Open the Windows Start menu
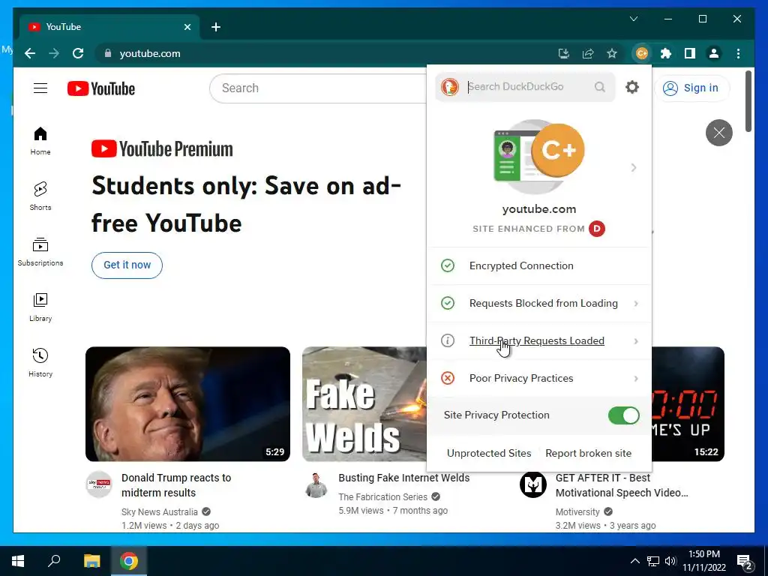768x576 pixels. tap(18, 561)
